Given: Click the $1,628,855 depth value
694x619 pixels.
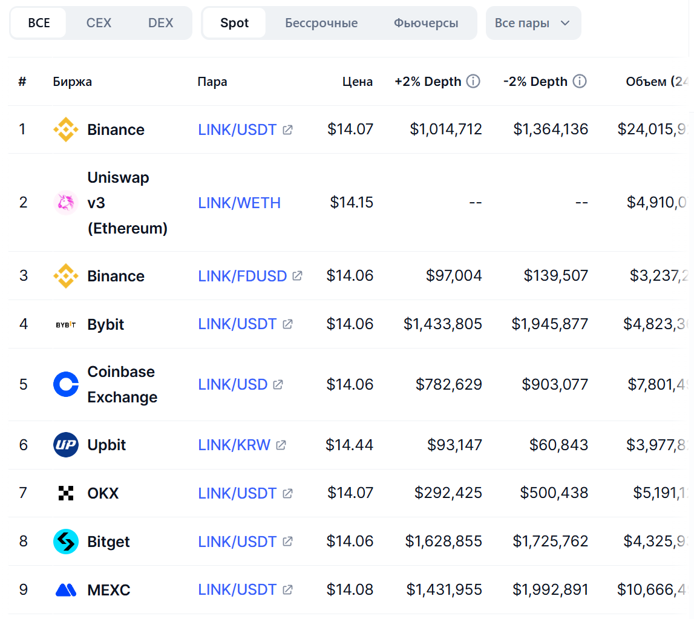Looking at the screenshot, I should pos(444,541).
